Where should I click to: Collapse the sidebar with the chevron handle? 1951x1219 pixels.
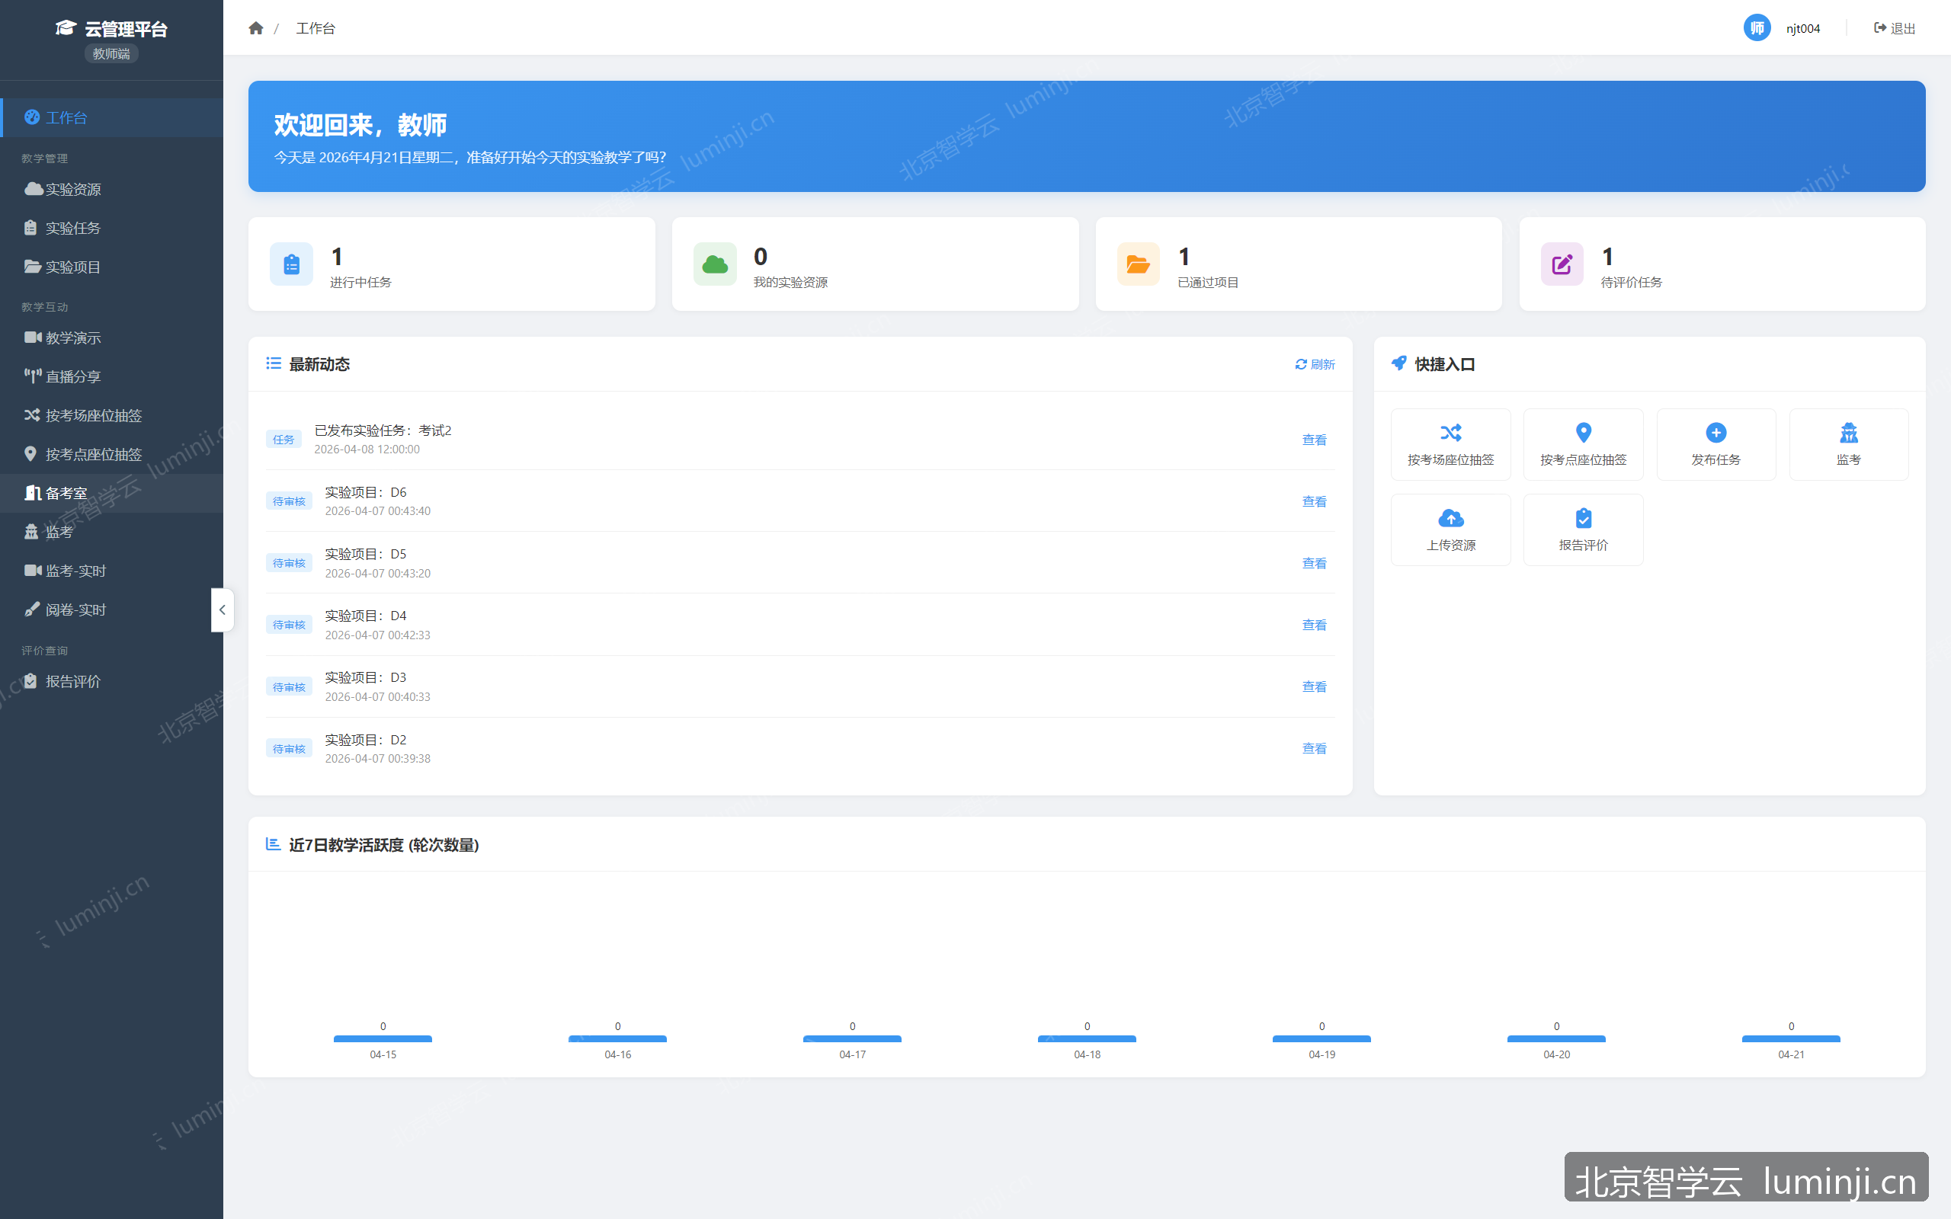pos(222,609)
